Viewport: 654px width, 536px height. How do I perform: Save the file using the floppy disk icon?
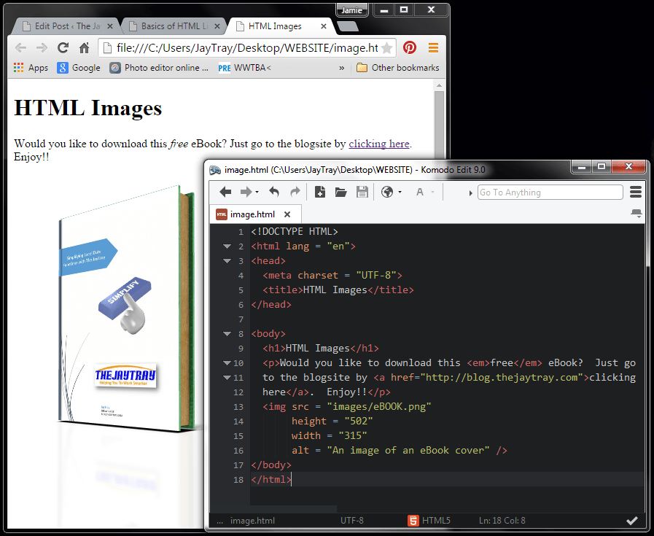[x=362, y=193]
